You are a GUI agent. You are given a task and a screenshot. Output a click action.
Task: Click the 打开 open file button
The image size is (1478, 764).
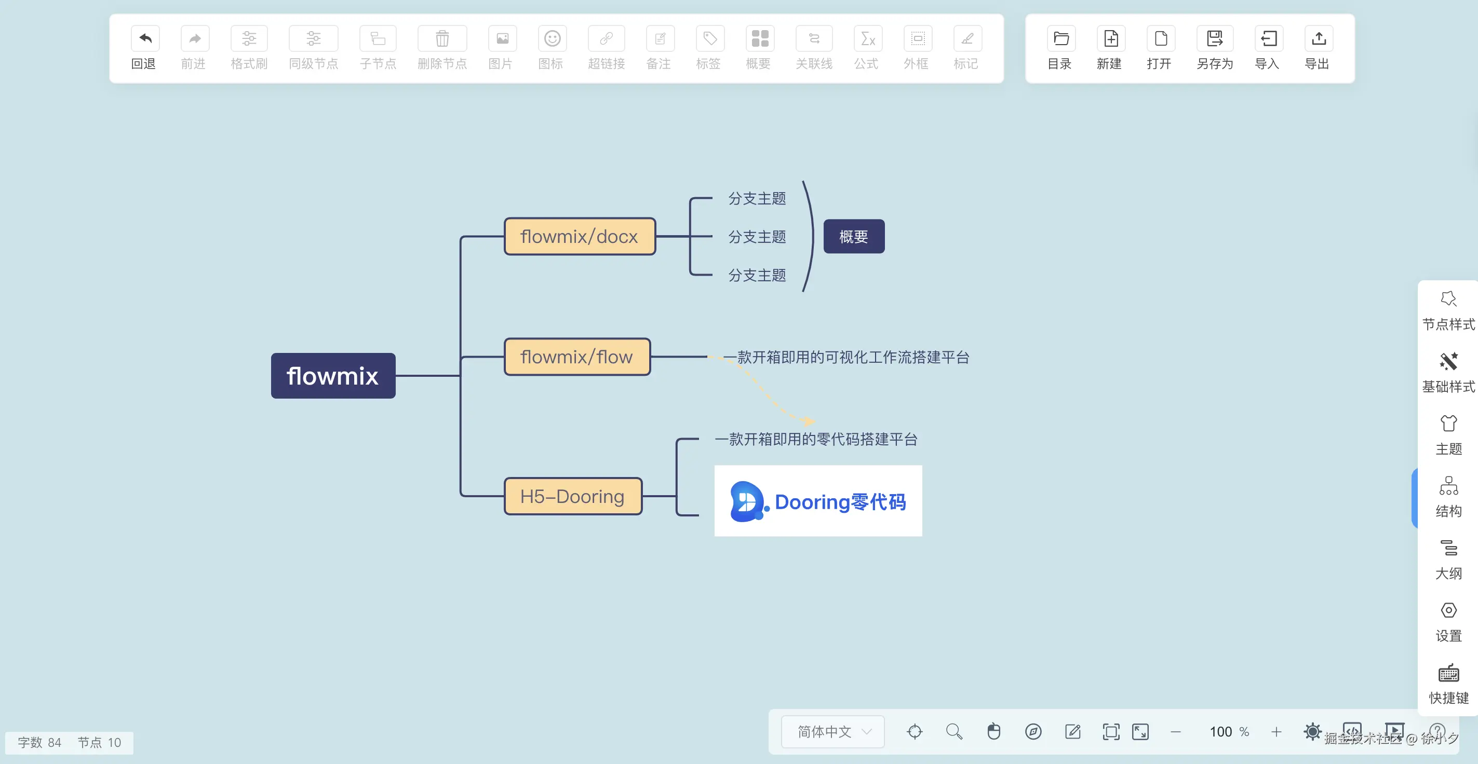click(1160, 39)
